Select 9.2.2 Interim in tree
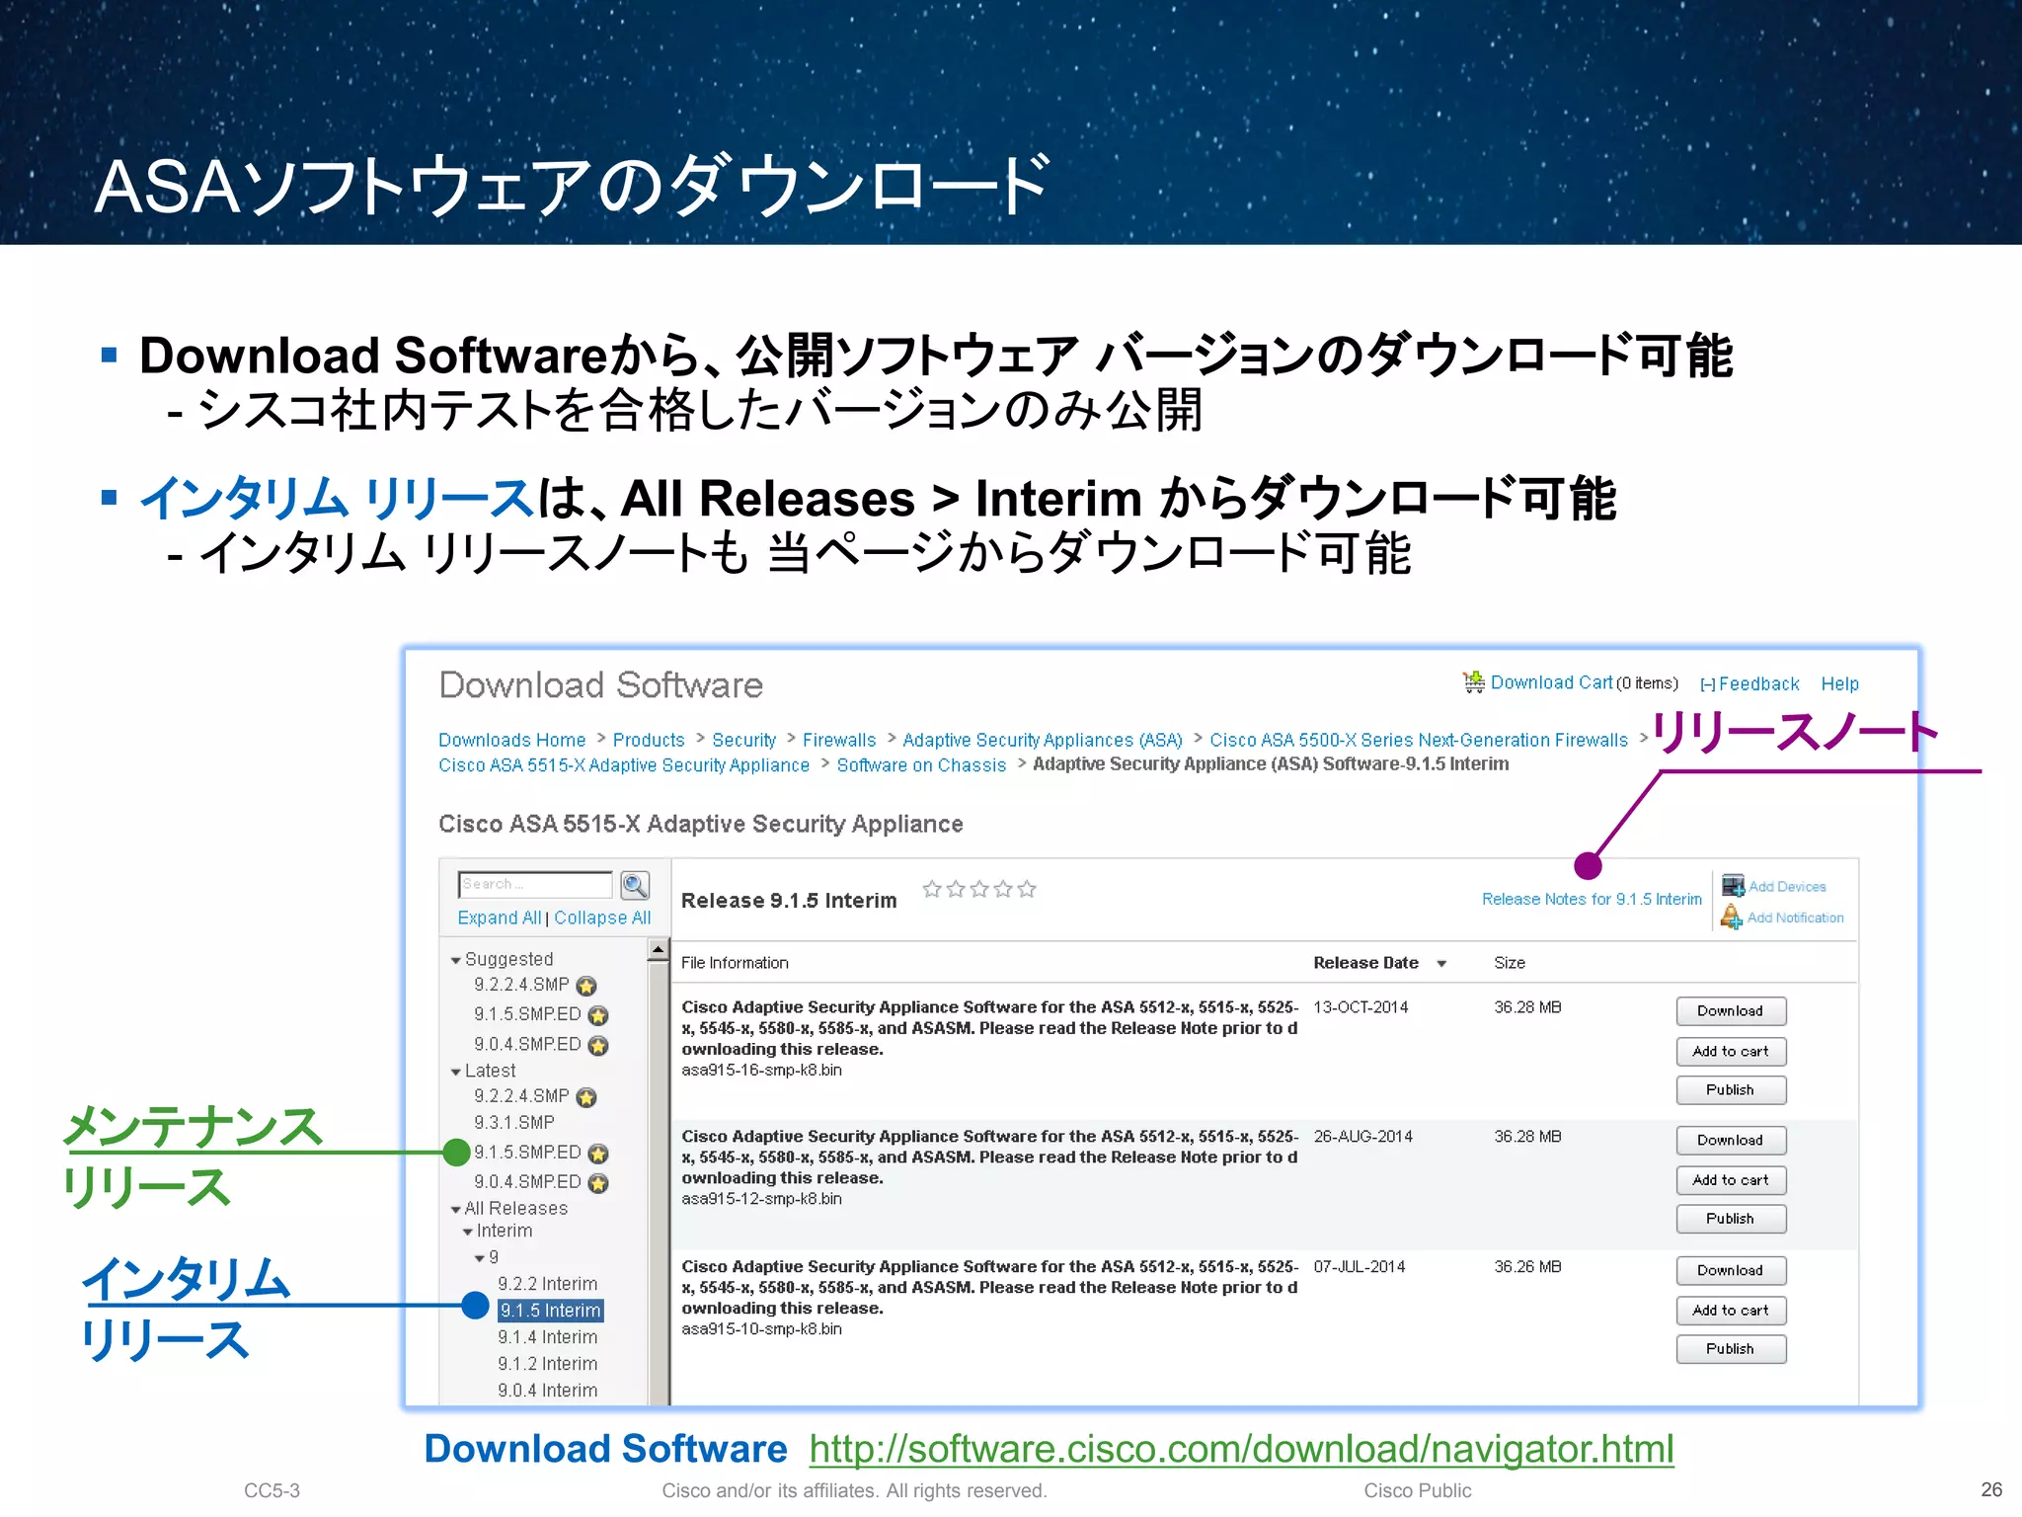Screen dimensions: 2022x1517 [x=548, y=1284]
